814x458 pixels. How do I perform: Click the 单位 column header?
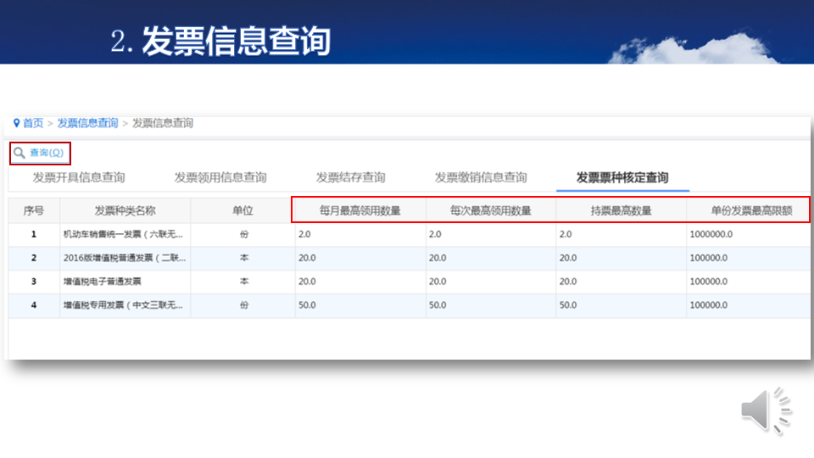pos(243,211)
